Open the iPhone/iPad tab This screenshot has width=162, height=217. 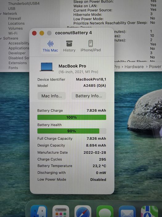point(90,46)
